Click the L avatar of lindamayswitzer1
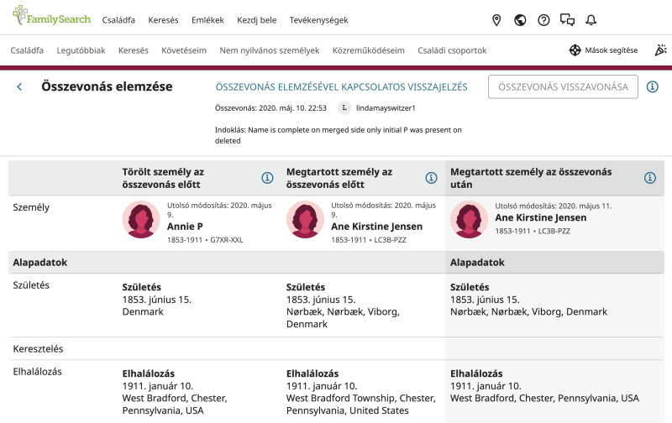 point(344,108)
